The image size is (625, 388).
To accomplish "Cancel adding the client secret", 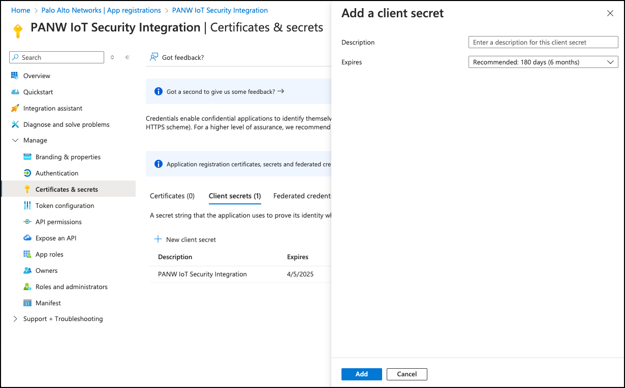I will point(407,374).
